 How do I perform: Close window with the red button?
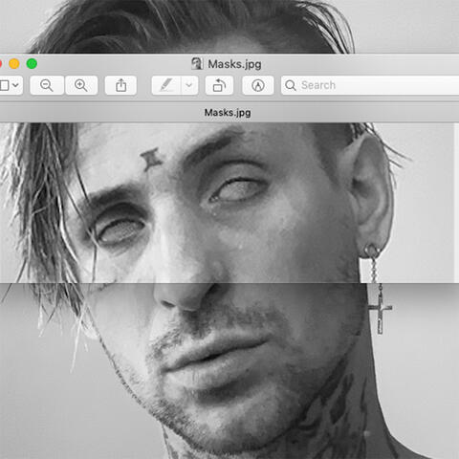tap(1, 64)
